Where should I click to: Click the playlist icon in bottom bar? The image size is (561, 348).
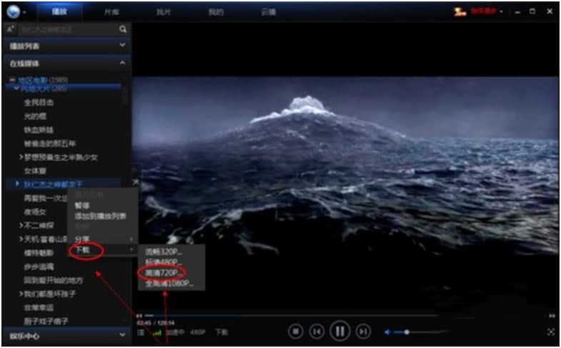tap(141, 332)
